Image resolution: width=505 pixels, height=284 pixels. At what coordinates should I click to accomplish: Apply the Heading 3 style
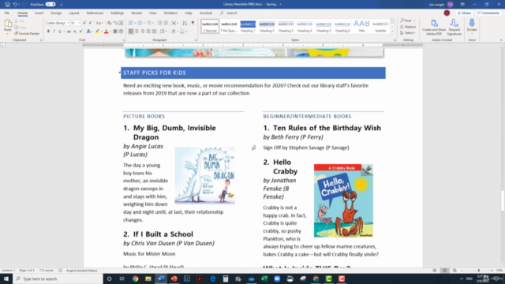coord(286,26)
